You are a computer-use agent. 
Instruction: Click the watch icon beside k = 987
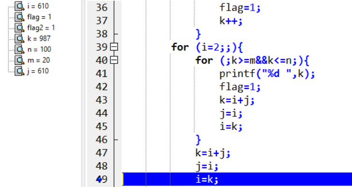point(19,38)
